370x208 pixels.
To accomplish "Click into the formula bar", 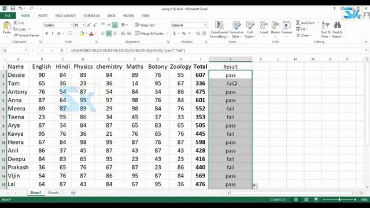I will (x=216, y=50).
